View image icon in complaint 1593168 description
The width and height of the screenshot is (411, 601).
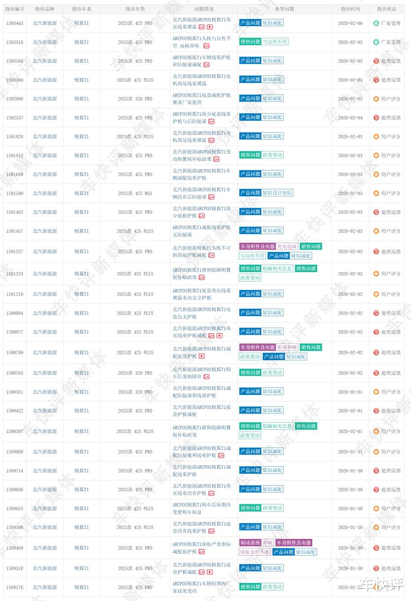click(207, 65)
